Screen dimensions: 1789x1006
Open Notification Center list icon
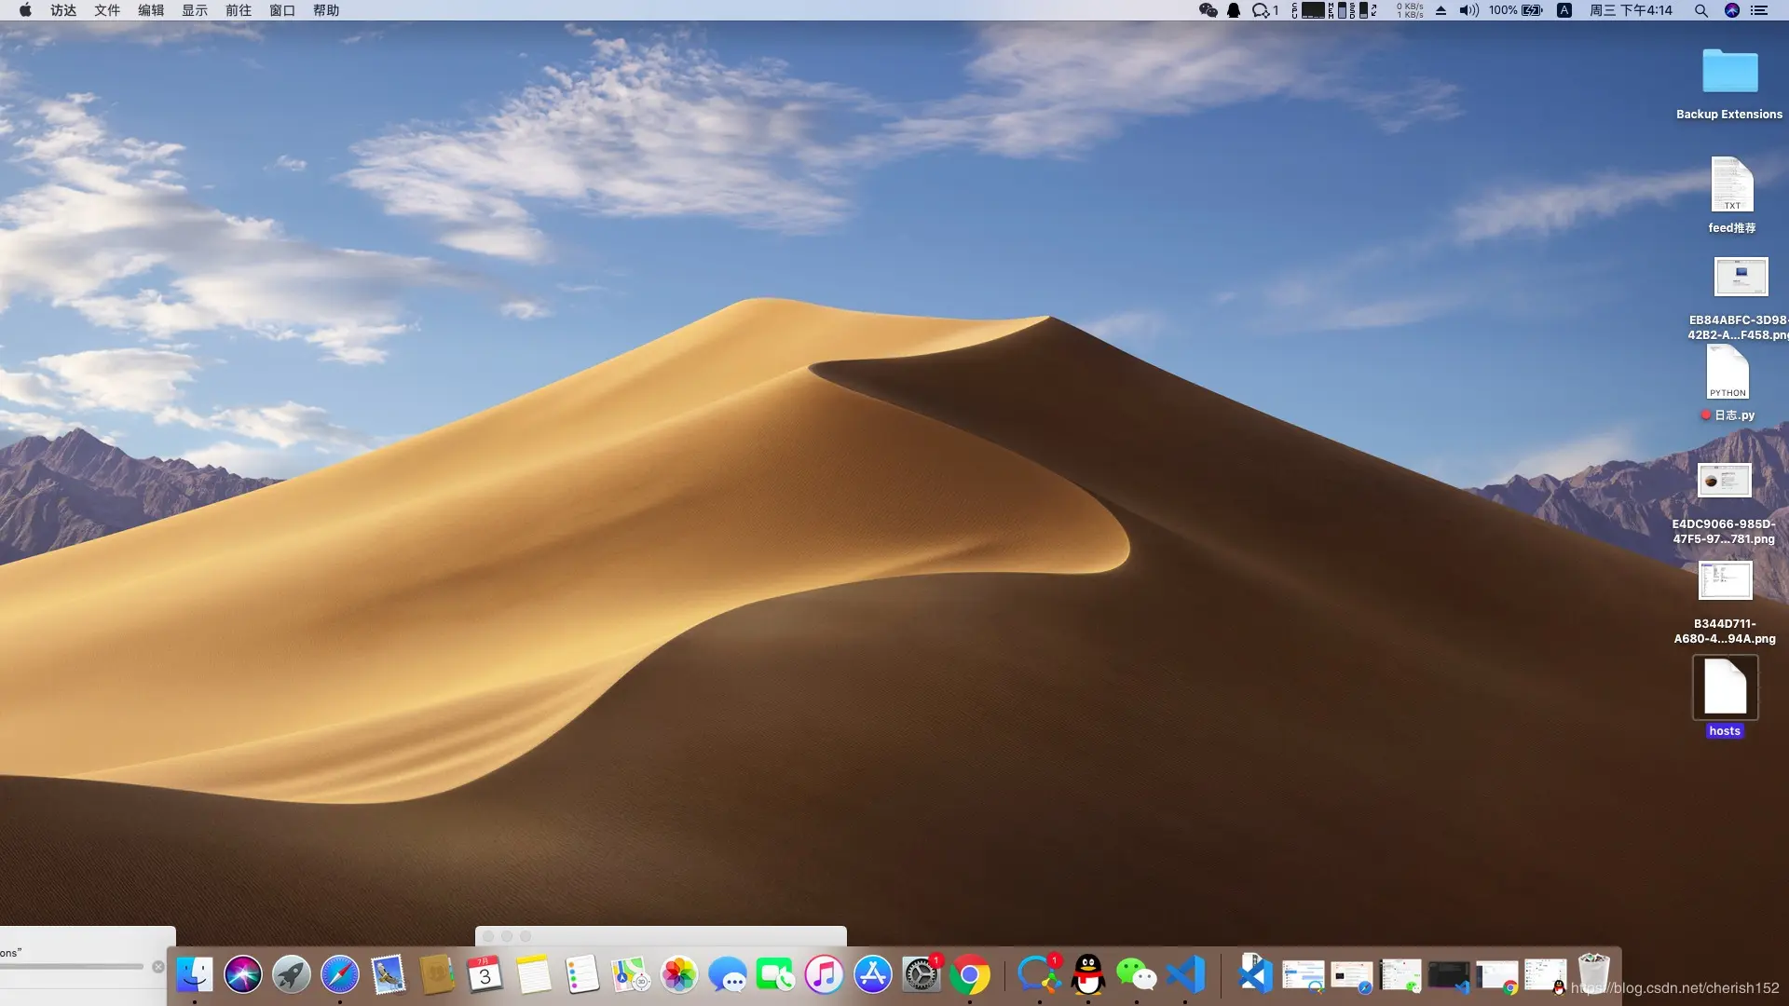click(1759, 10)
